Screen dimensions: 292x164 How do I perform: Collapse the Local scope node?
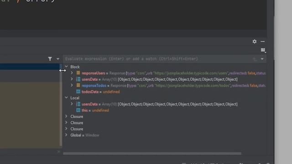click(x=66, y=97)
